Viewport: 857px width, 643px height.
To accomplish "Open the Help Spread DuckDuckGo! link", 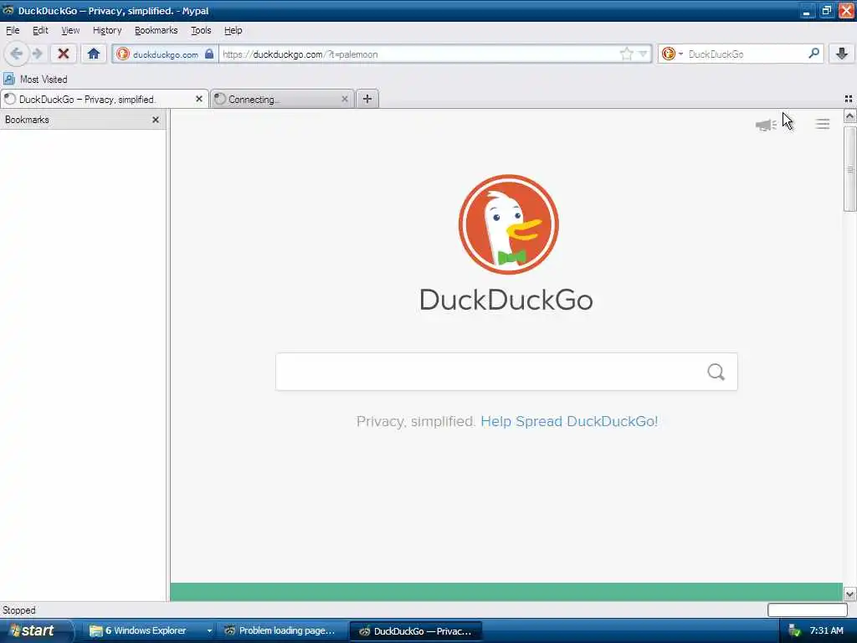I will tap(569, 422).
